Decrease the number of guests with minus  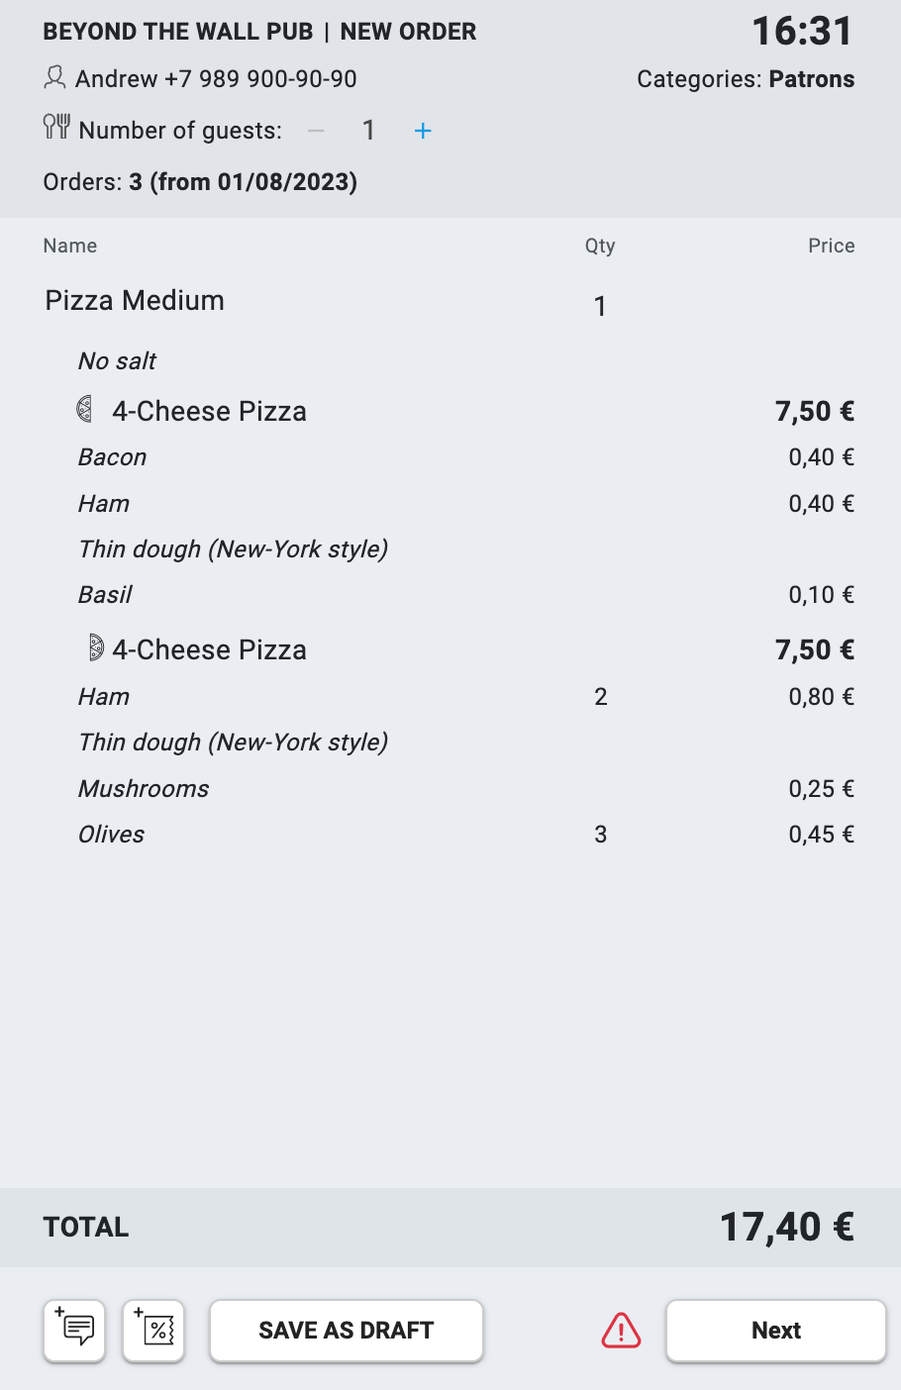[316, 131]
